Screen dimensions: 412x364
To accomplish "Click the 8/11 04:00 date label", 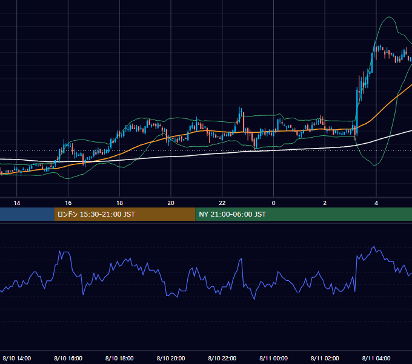I will [376, 358].
